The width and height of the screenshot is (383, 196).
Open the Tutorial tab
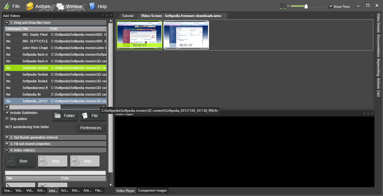(x=128, y=16)
